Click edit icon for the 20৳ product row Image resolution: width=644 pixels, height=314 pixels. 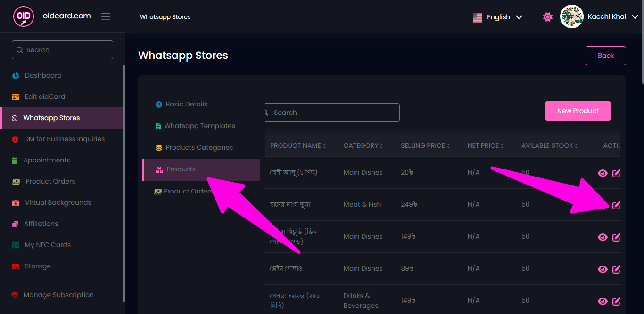tap(616, 173)
